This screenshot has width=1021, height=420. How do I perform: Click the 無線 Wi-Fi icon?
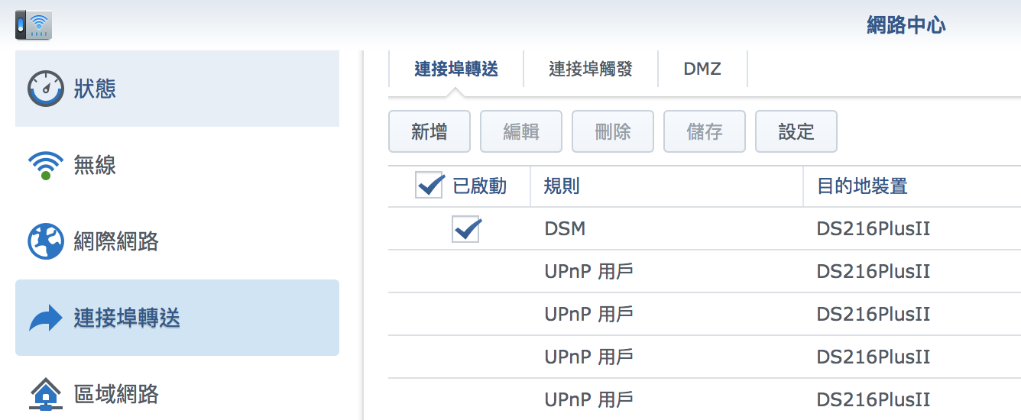[46, 165]
